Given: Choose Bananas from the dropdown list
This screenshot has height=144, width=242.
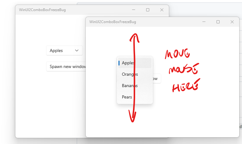Looking at the screenshot, I should [135, 86].
